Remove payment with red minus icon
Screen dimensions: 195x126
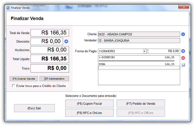[183, 58]
